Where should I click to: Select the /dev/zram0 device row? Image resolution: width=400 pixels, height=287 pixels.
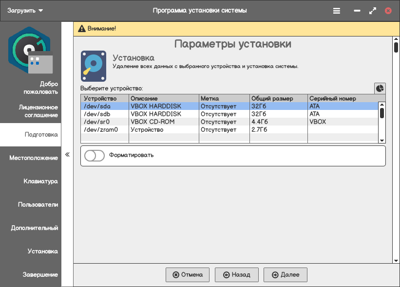[x=229, y=129]
